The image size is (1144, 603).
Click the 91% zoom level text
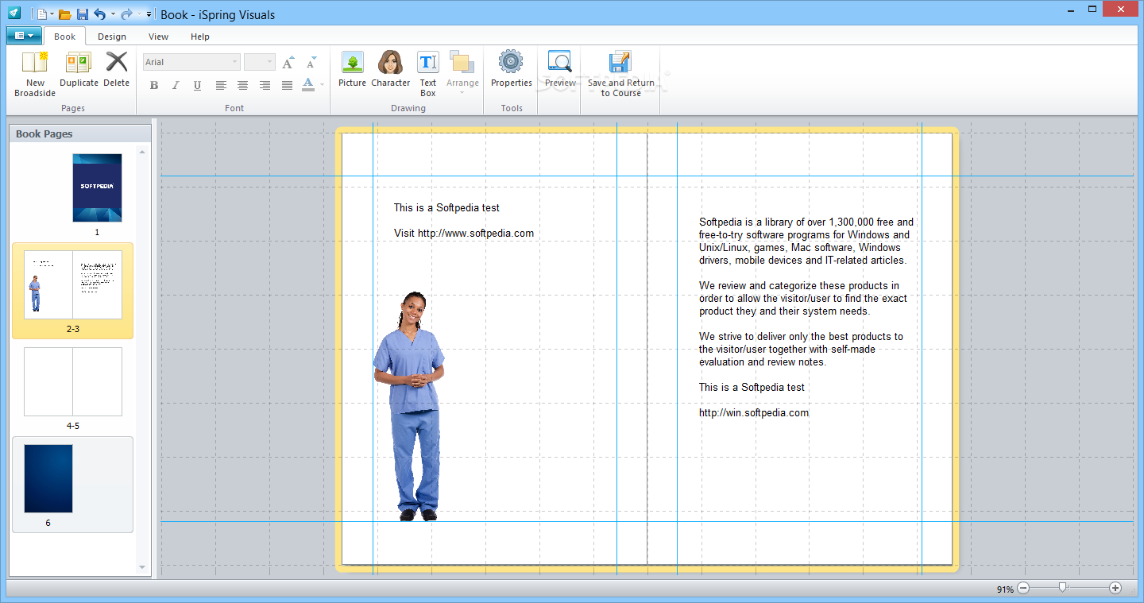click(1005, 589)
